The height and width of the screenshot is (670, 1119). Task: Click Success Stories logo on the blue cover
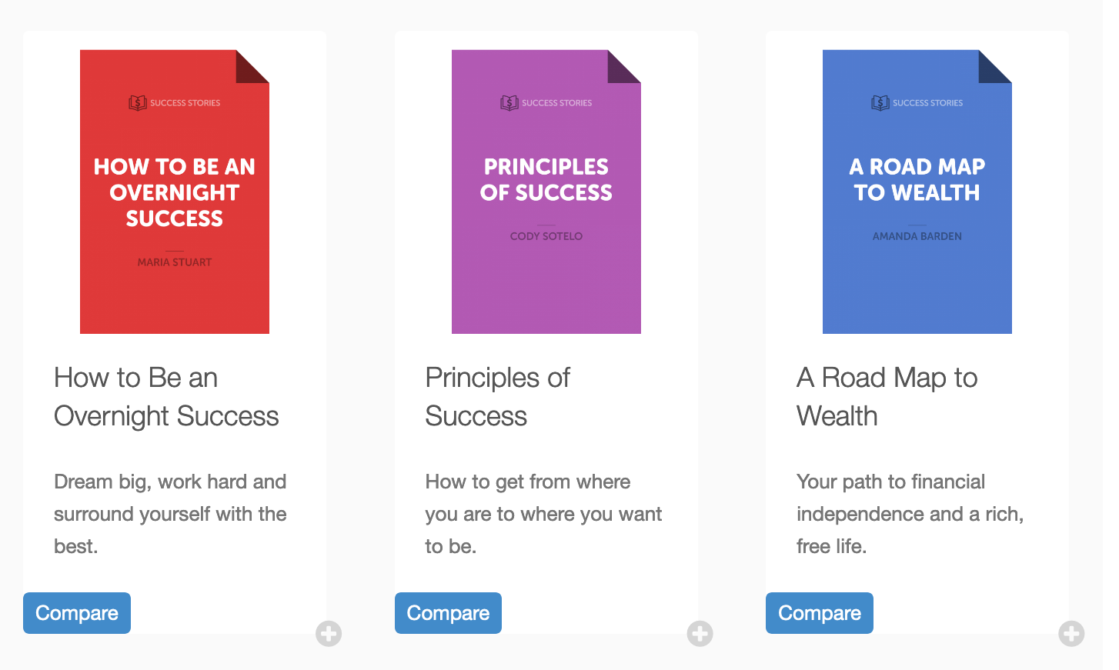(x=917, y=103)
